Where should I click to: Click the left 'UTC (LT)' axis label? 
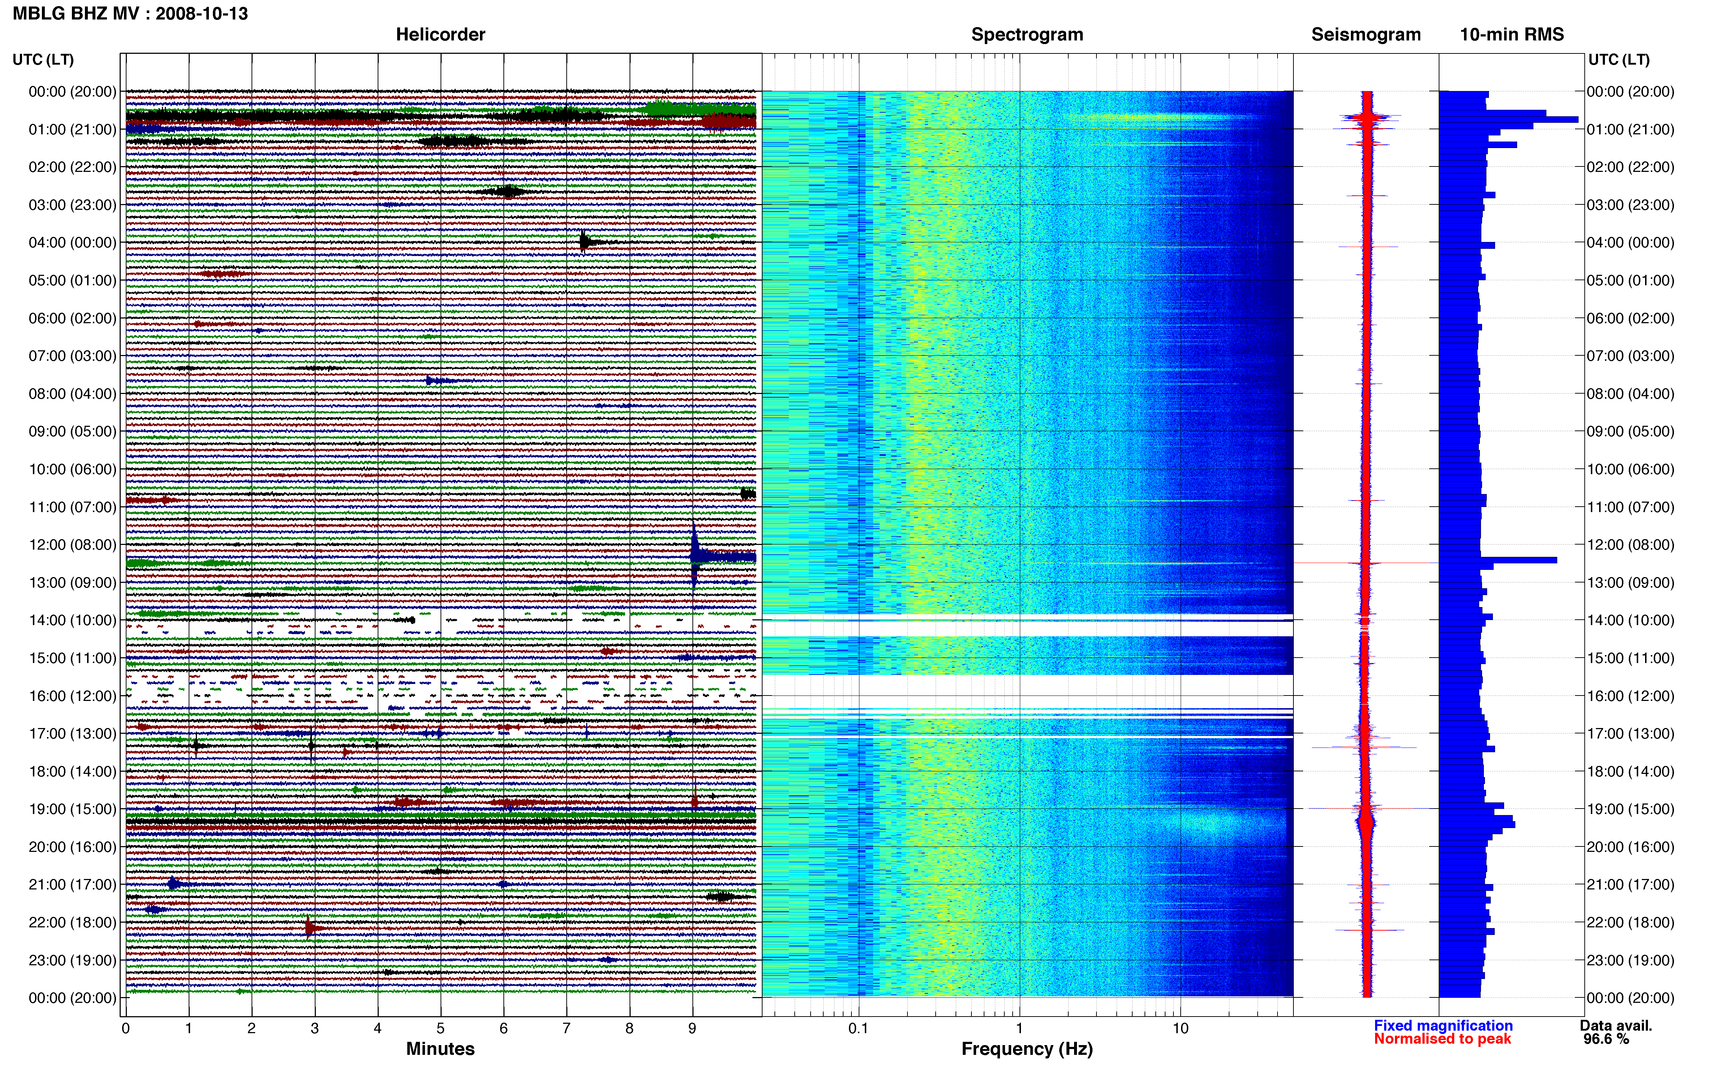43,60
